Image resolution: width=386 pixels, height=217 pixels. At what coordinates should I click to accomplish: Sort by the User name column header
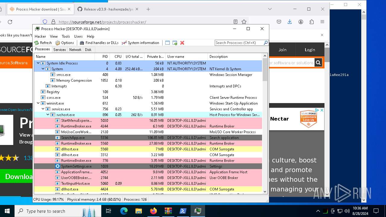tap(187, 57)
